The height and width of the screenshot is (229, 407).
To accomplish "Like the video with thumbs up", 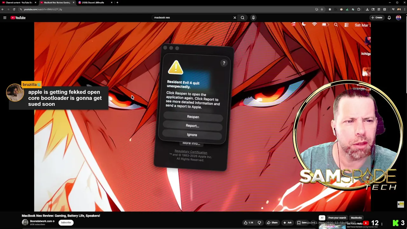I will pos(248,223).
